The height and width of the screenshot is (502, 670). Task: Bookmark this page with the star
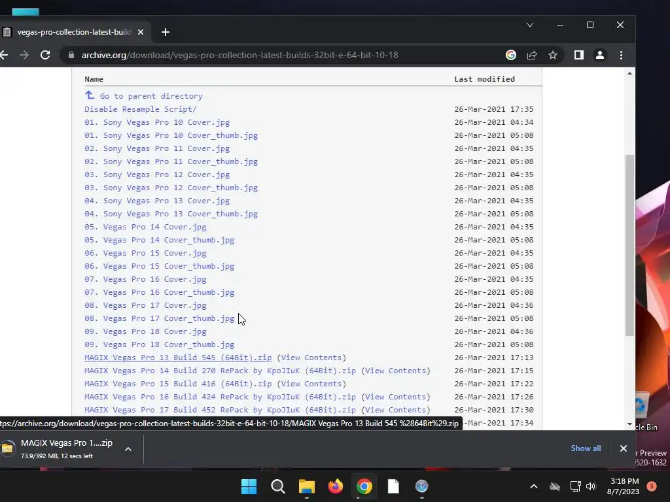553,55
